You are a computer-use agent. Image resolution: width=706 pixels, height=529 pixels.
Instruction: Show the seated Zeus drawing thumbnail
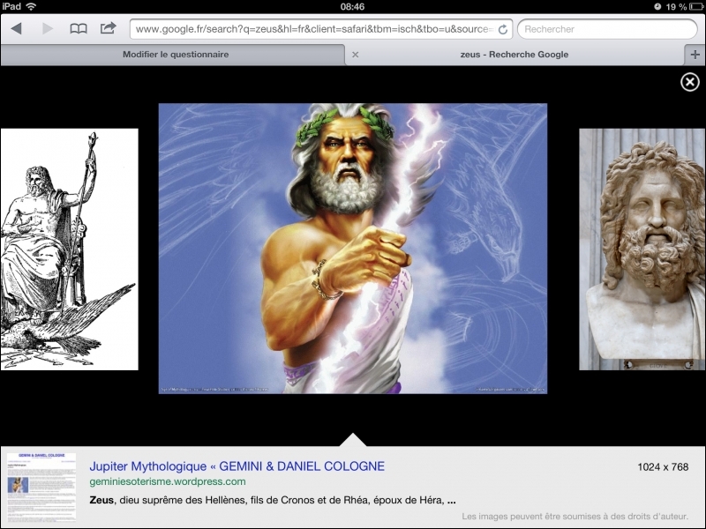[x=69, y=250]
